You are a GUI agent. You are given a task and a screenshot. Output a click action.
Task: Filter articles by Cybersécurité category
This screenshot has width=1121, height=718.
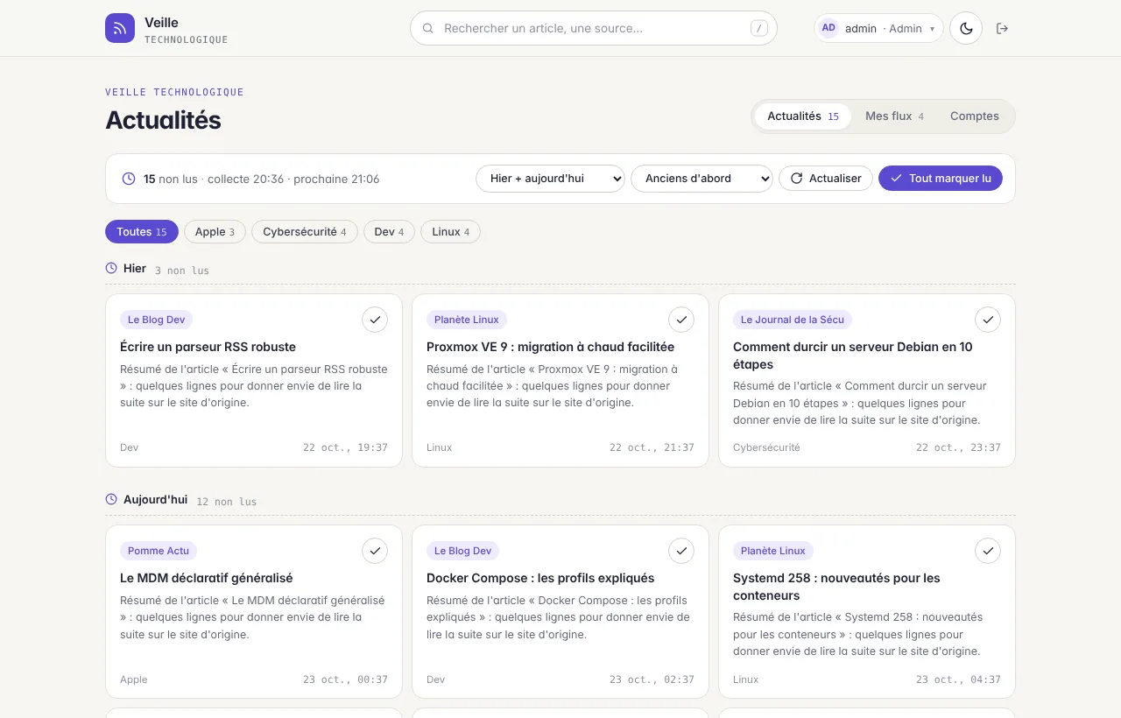point(305,232)
